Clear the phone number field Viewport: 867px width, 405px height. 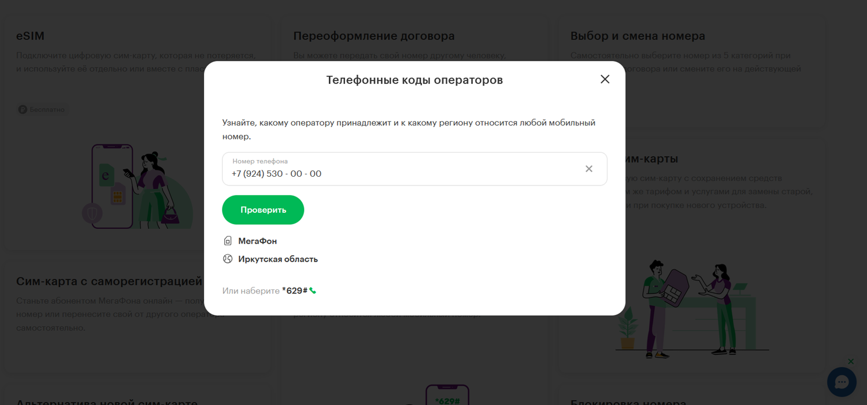click(589, 169)
